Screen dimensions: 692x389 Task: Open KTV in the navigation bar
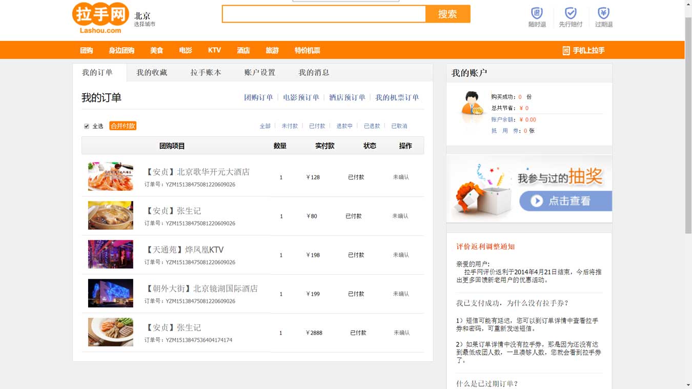(214, 50)
